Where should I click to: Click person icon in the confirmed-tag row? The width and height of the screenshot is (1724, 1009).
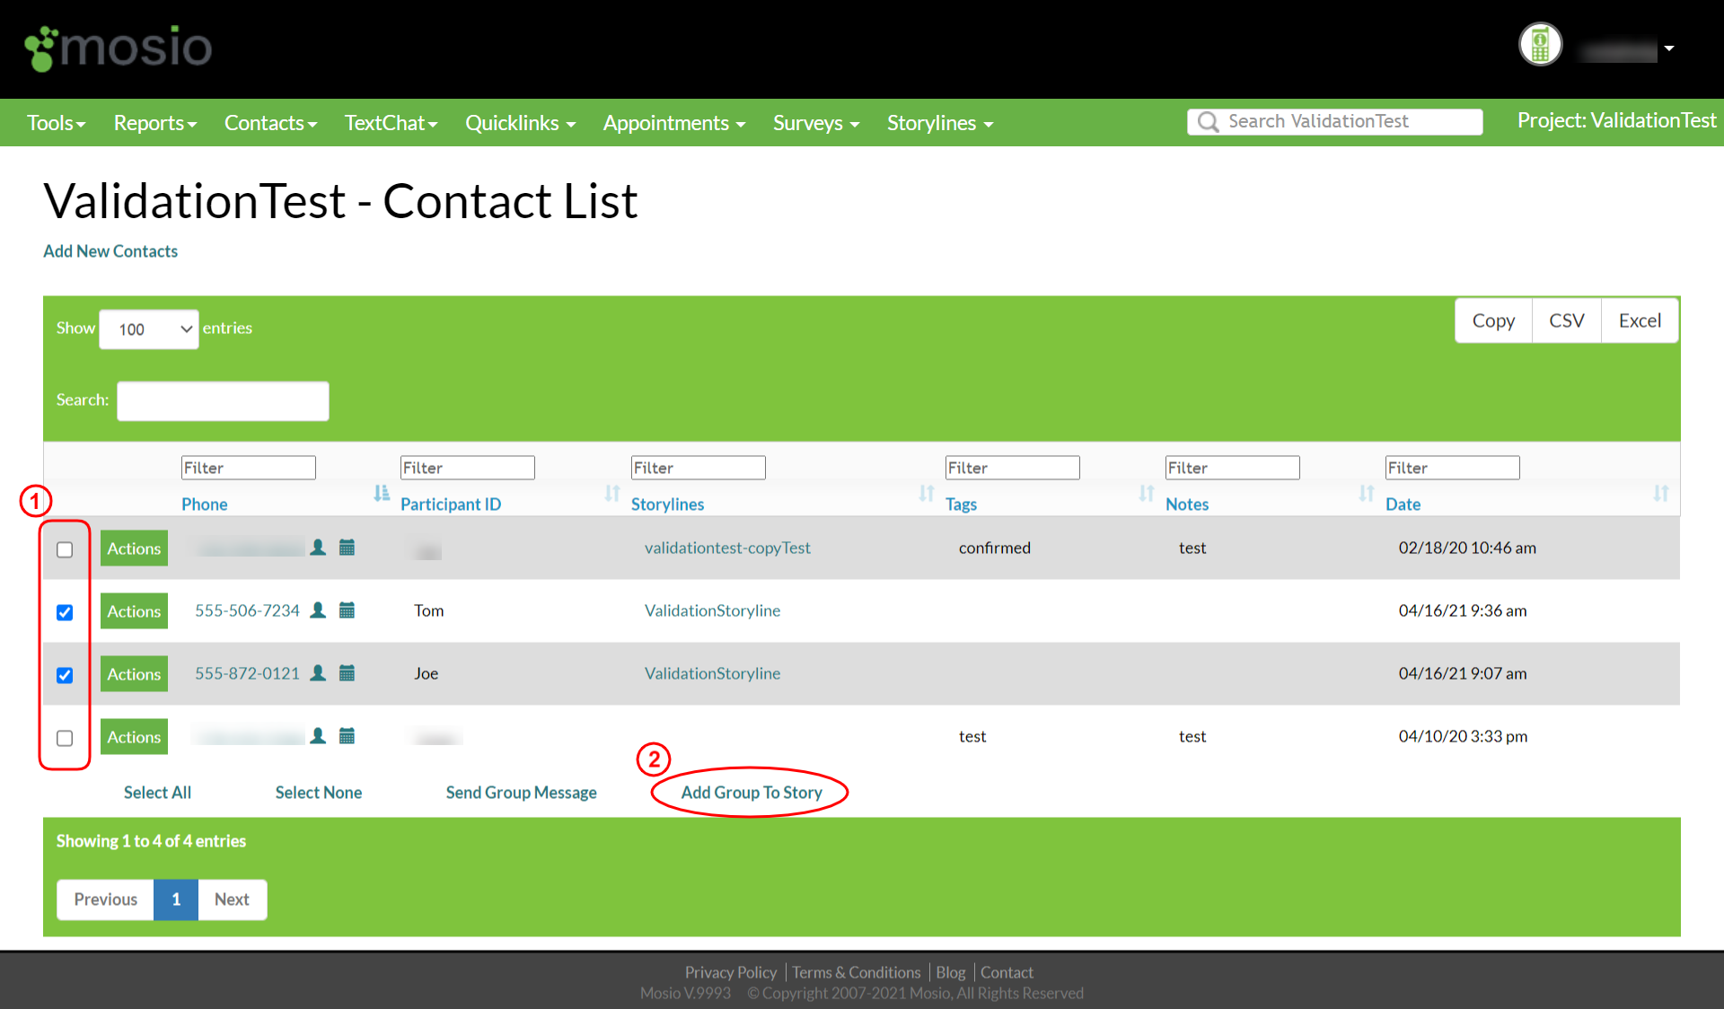(x=318, y=548)
